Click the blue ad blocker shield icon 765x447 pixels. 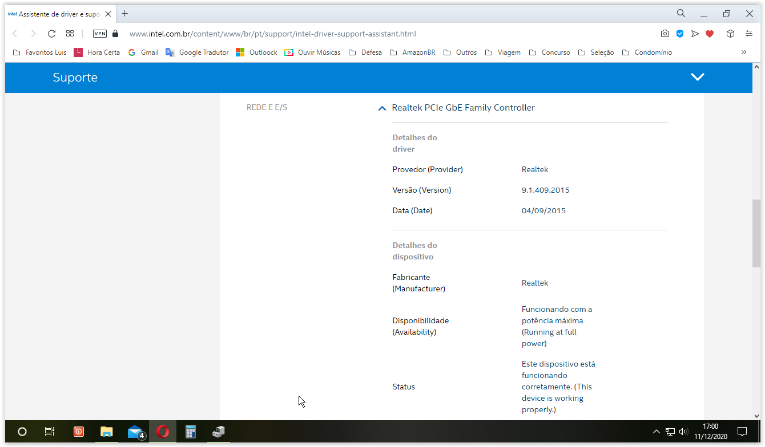pyautogui.click(x=680, y=34)
